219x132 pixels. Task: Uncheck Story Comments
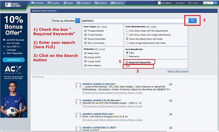click(x=85, y=43)
